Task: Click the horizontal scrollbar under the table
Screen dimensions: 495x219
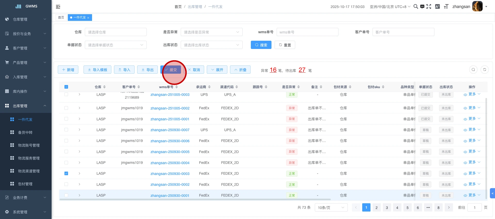Action: 195,199
